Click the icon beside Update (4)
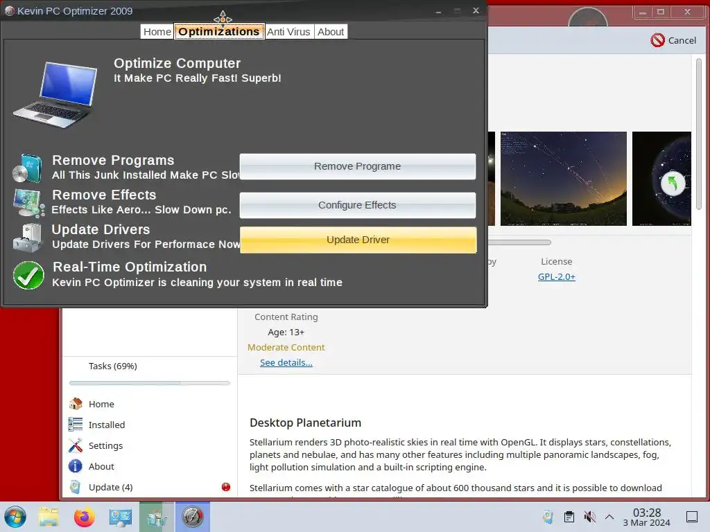The width and height of the screenshot is (710, 532). click(x=75, y=487)
